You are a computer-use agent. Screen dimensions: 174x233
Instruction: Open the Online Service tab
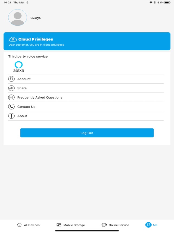pos(115,225)
